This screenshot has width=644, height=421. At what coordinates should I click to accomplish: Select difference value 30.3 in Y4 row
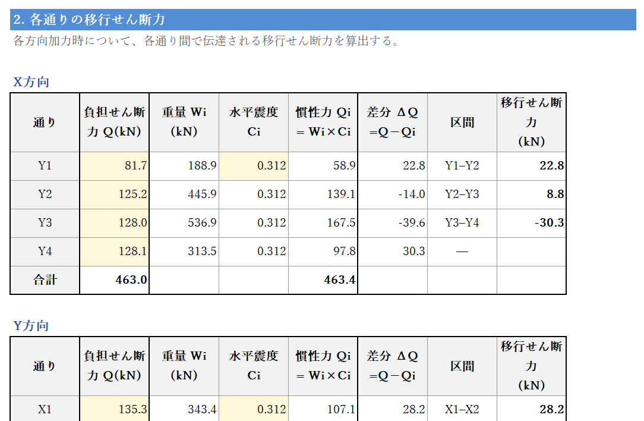pyautogui.click(x=393, y=252)
